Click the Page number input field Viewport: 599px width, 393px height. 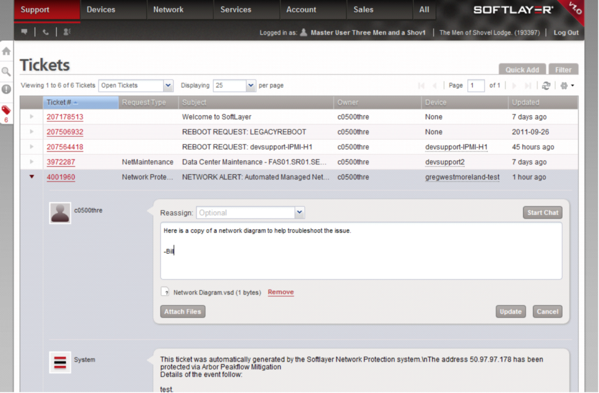pos(476,85)
